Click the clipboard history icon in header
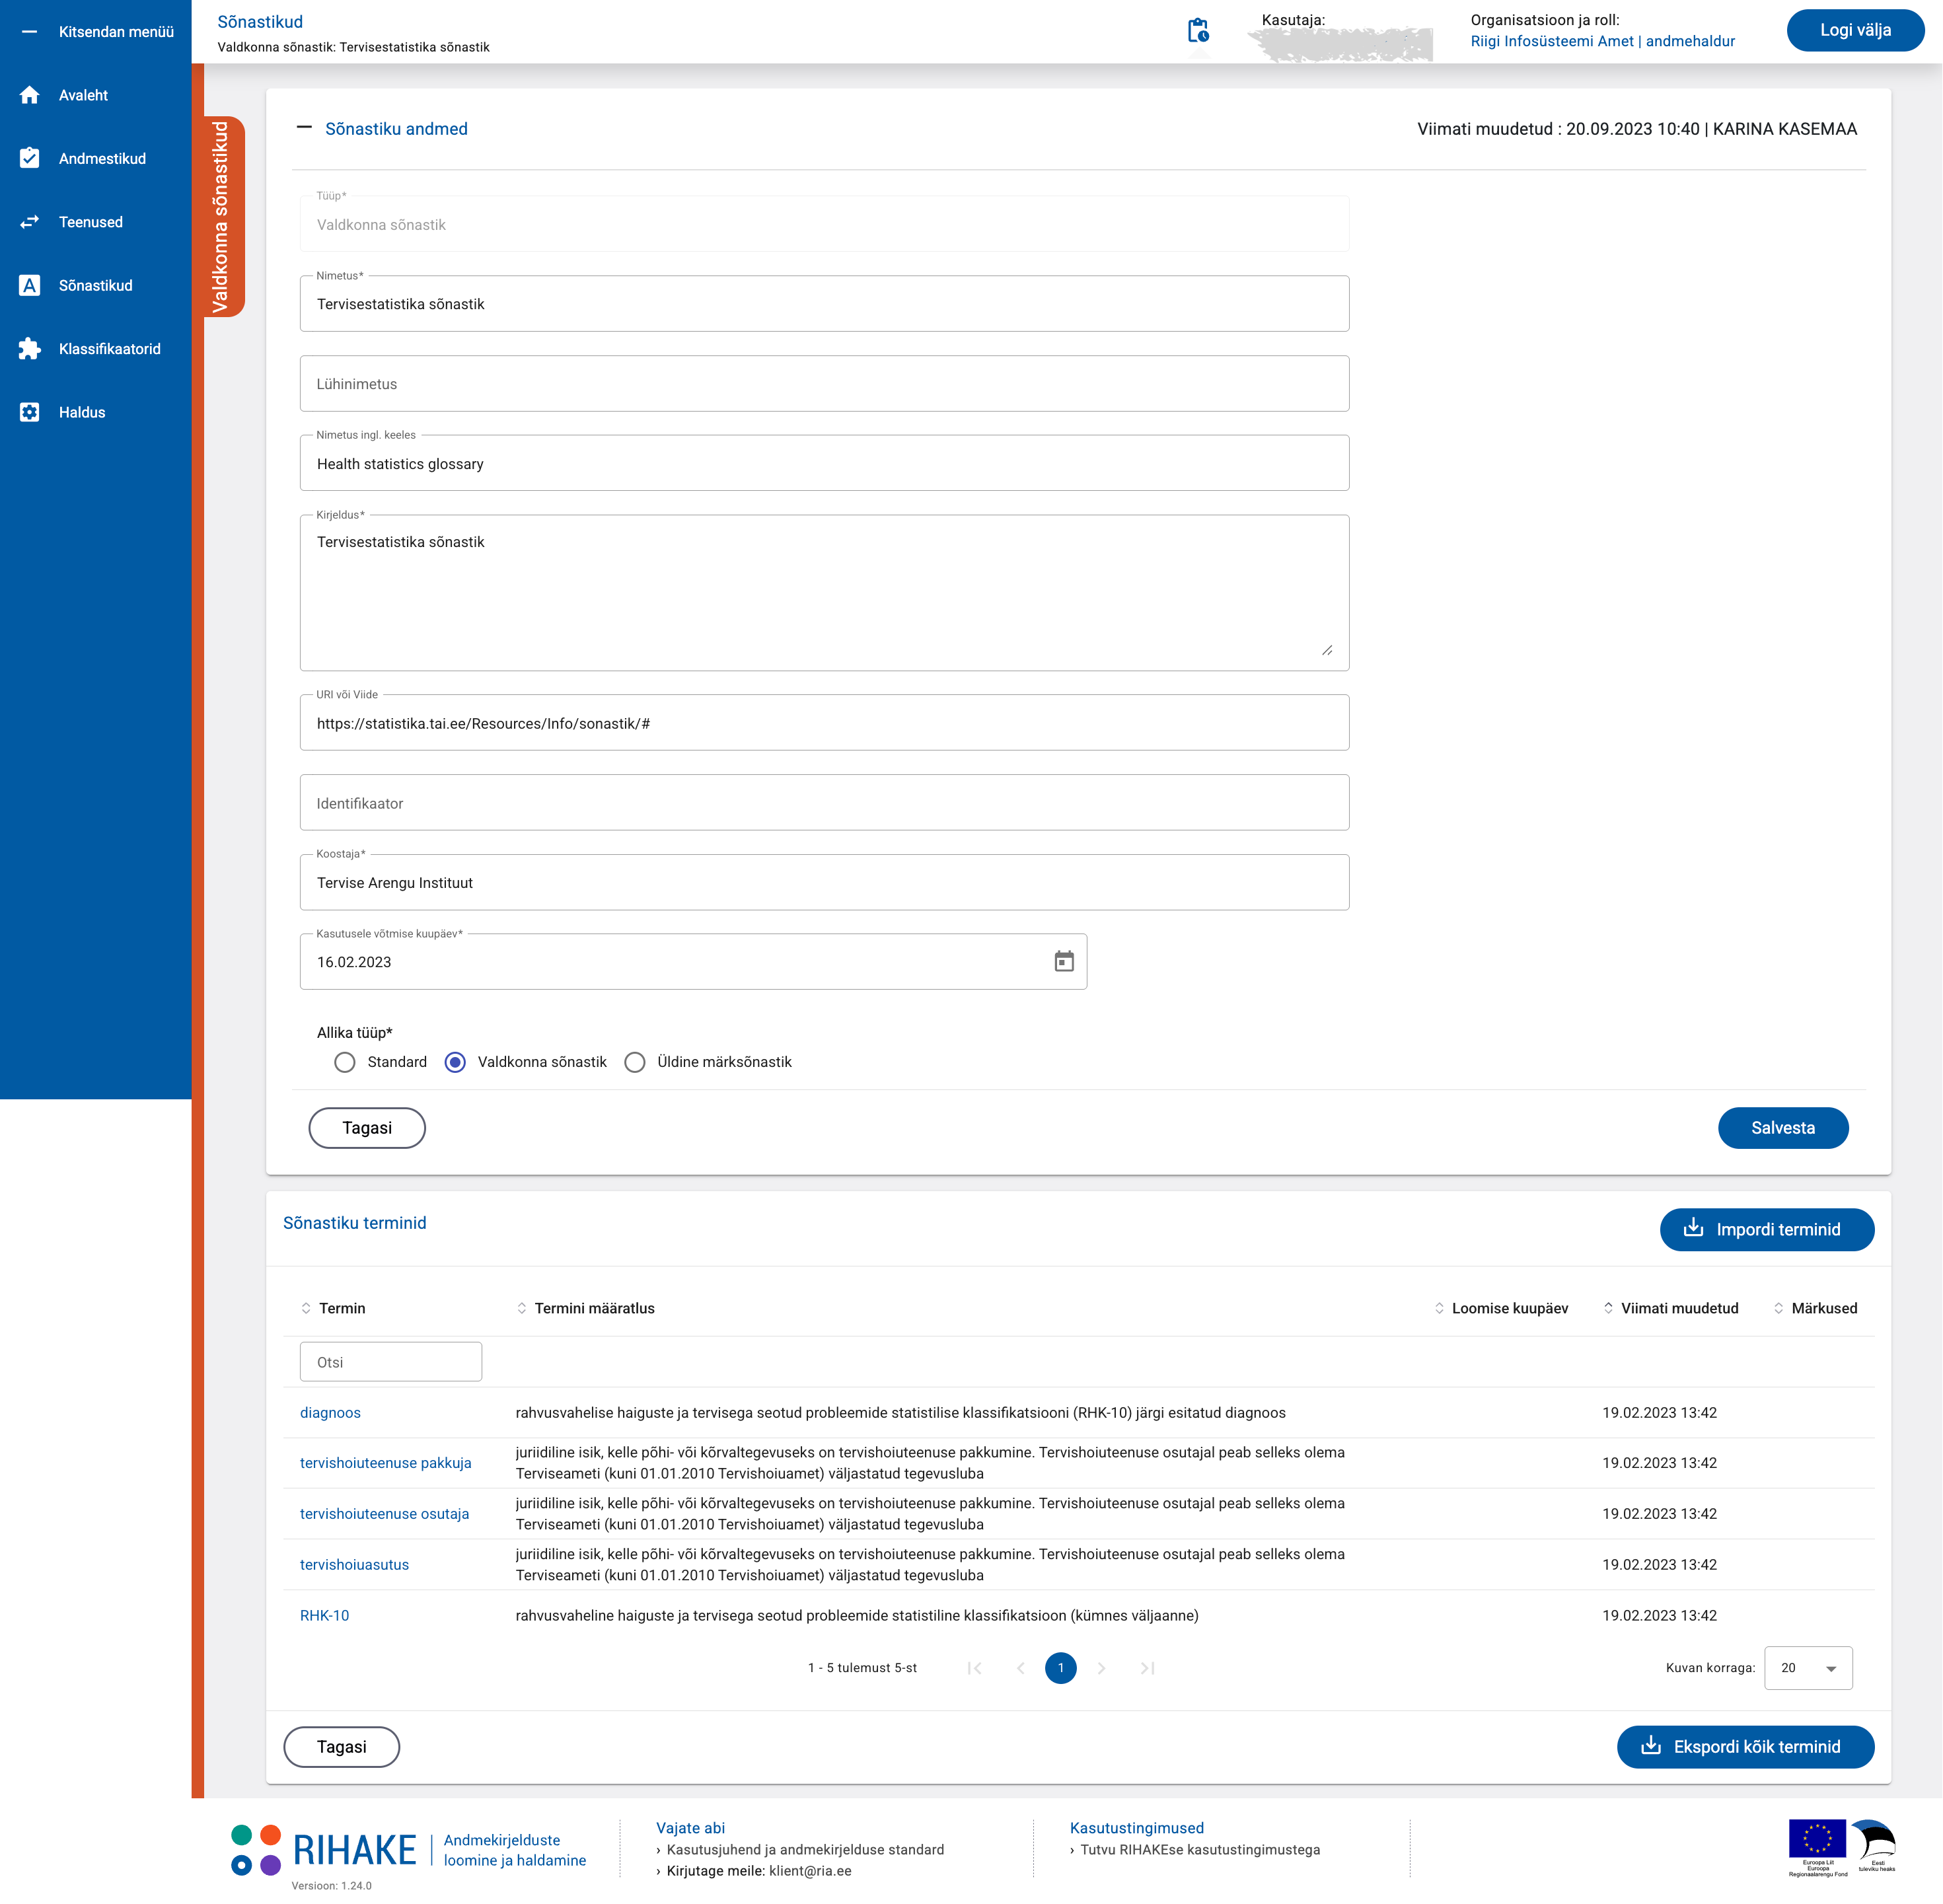Screen dimensions: 1943x1904 [x=1197, y=31]
